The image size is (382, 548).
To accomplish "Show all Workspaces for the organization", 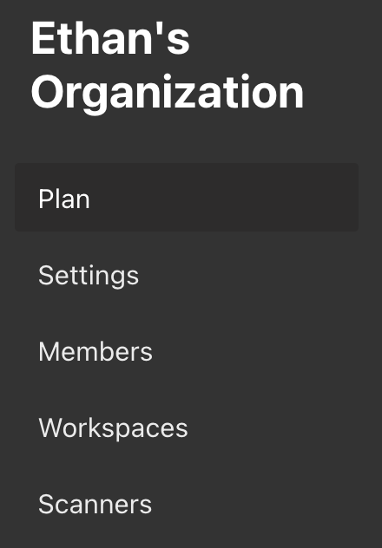I will coord(187,427).
